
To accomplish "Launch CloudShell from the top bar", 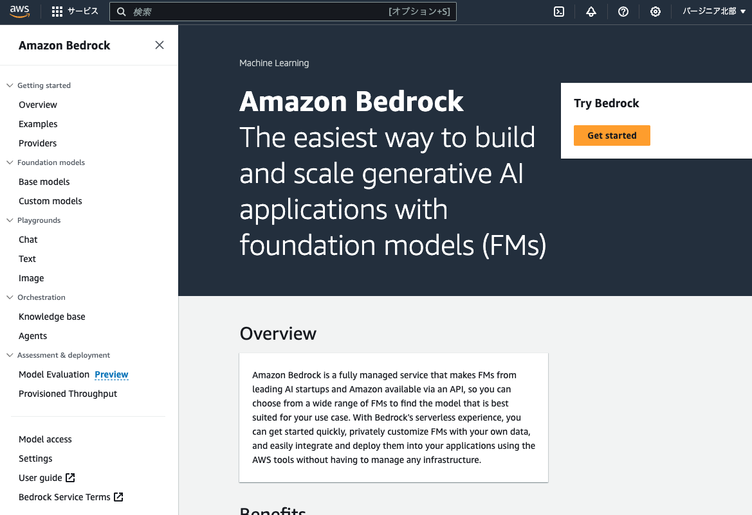I will [558, 11].
